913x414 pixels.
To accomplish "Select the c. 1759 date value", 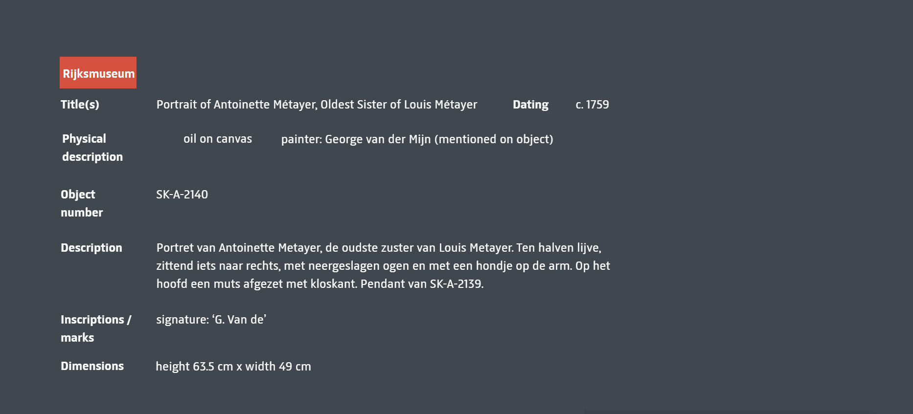I will 592,105.
